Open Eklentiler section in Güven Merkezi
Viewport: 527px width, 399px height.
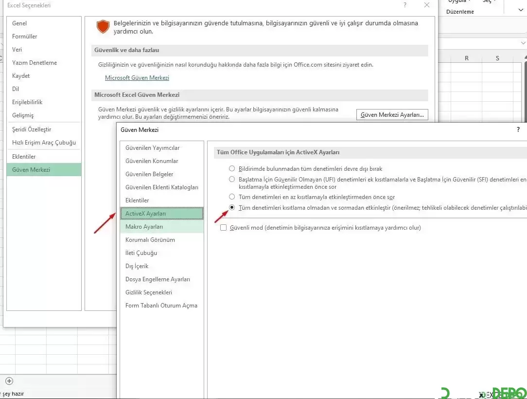(x=162, y=200)
